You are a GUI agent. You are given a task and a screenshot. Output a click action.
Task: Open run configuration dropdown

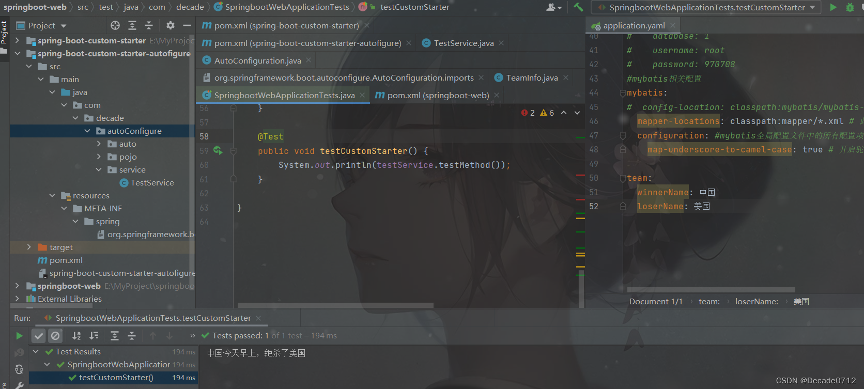[x=706, y=7]
